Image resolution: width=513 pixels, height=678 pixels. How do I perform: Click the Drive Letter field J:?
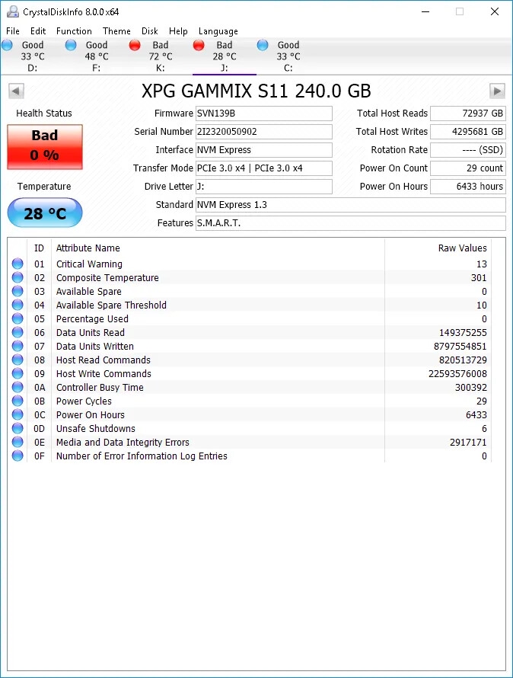264,187
